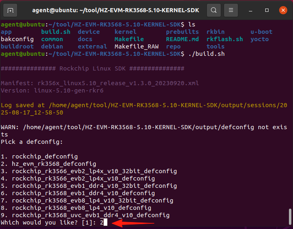Click 'Version: linux-5.10-gen-rkr6' line
This screenshot has width=293, height=229.
[x=52, y=90]
